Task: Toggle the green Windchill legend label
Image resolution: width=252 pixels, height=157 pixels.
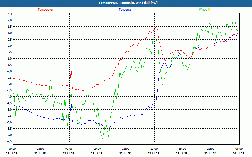Action: pyautogui.click(x=204, y=10)
